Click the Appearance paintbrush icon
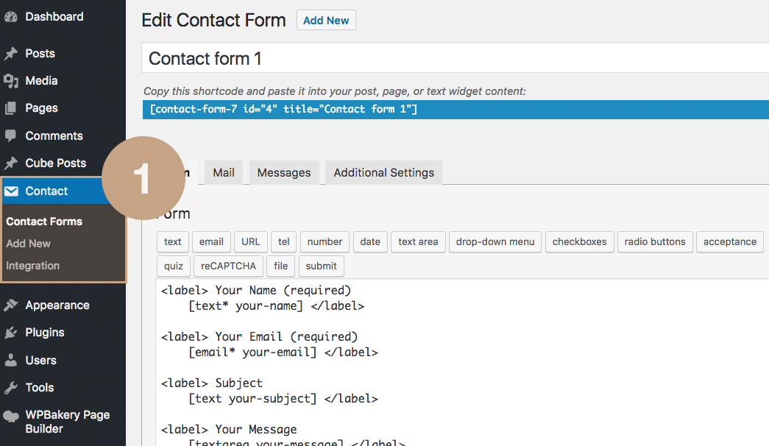Image resolution: width=769 pixels, height=446 pixels. [10, 305]
